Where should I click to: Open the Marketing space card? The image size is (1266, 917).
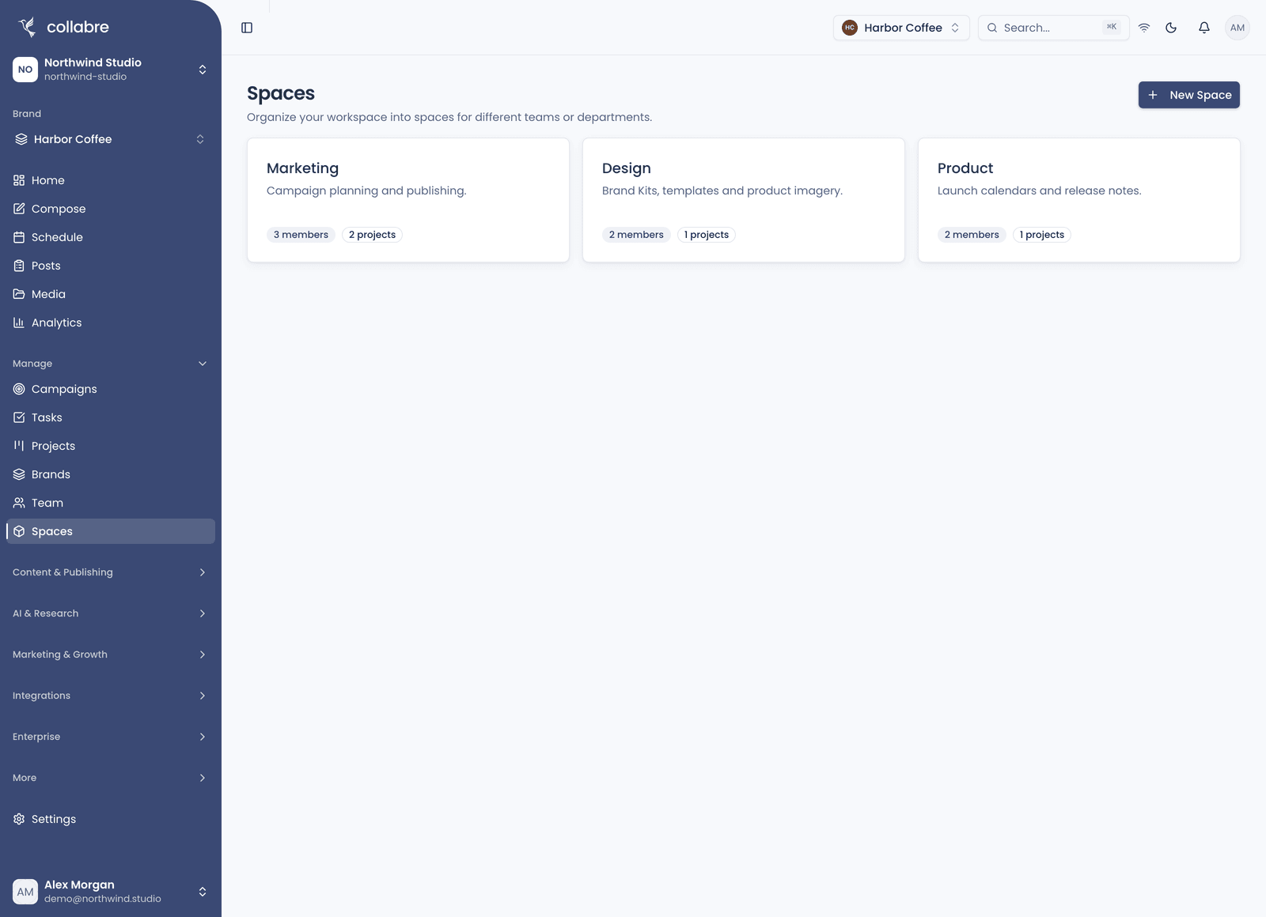pyautogui.click(x=408, y=200)
